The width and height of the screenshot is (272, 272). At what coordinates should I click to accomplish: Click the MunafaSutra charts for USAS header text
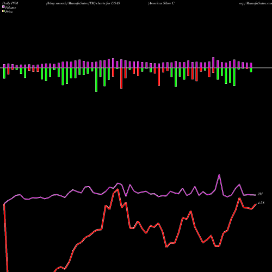[x=83, y=3]
